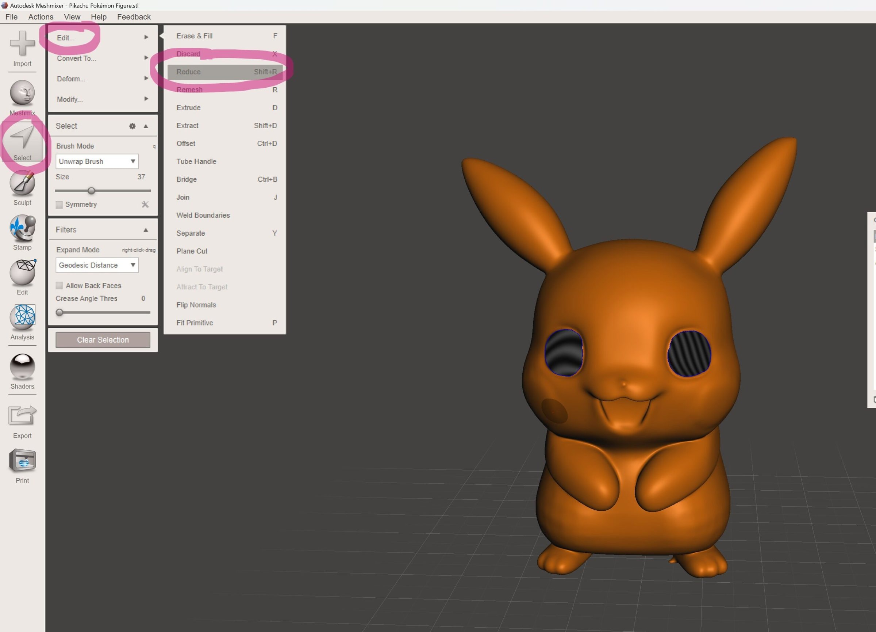Select the Sculpt brush tool
The height and width of the screenshot is (632, 876).
pyautogui.click(x=22, y=183)
